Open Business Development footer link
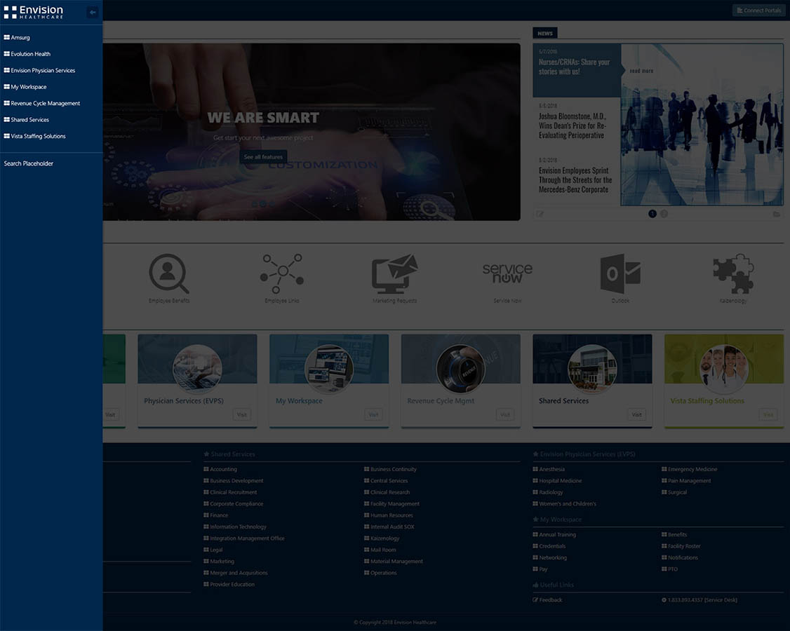 coord(233,481)
